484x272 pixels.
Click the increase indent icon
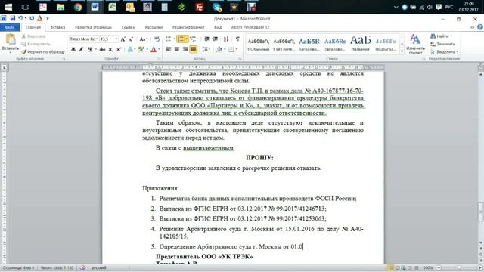tap(215, 39)
